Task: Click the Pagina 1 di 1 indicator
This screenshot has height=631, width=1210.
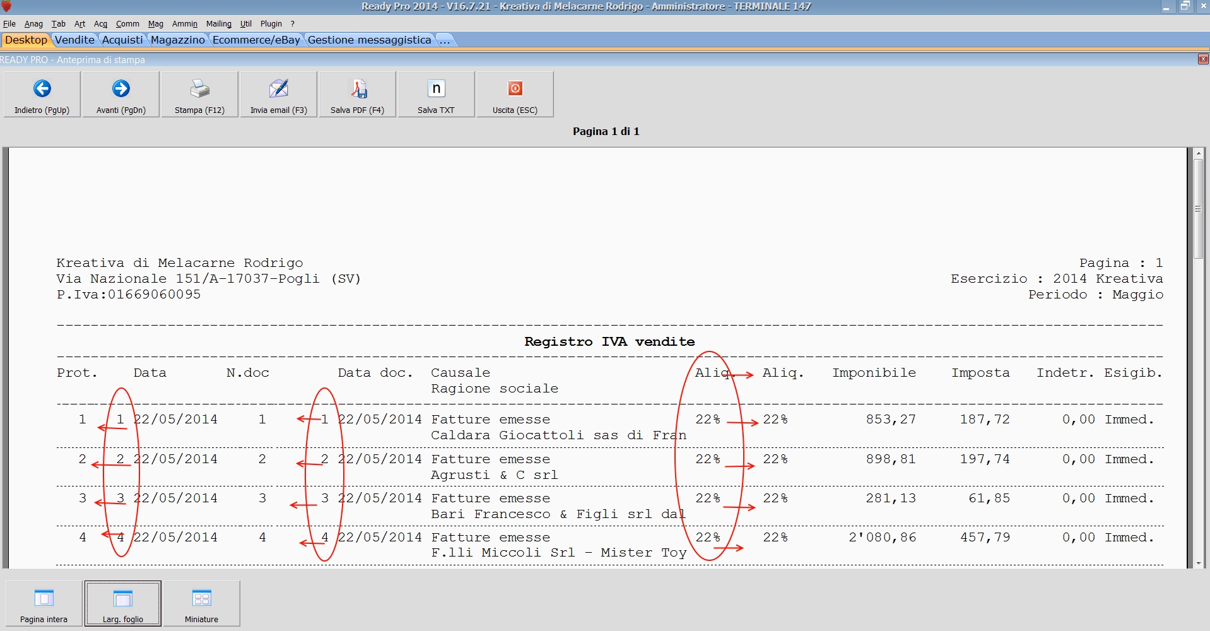Action: pos(606,131)
